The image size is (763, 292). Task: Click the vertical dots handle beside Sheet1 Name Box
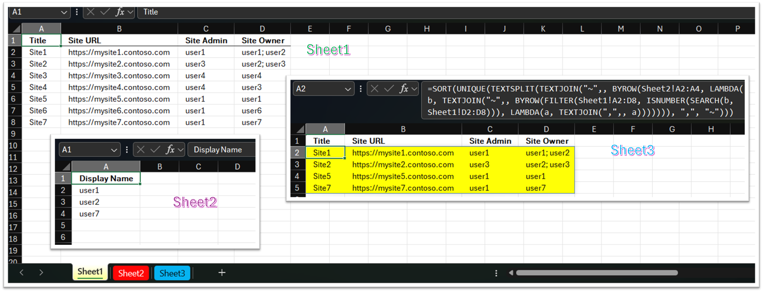77,12
